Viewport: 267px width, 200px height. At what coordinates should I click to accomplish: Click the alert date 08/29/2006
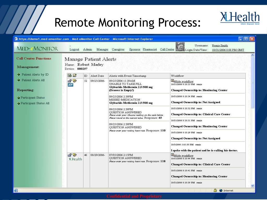[98, 155]
